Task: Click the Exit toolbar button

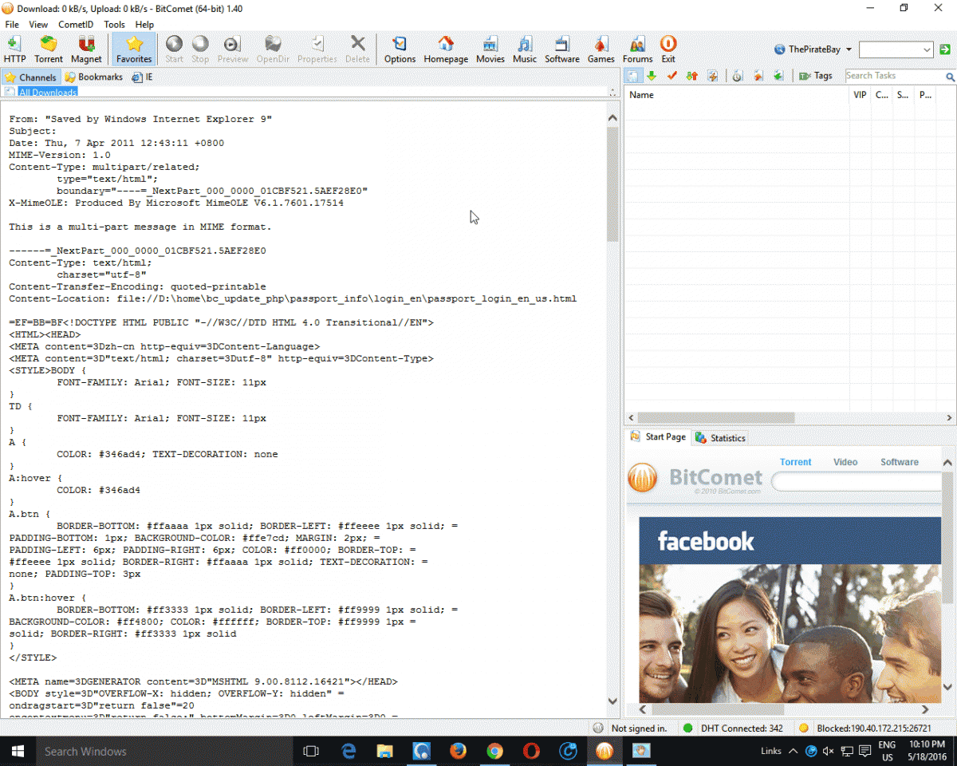Action: (668, 49)
